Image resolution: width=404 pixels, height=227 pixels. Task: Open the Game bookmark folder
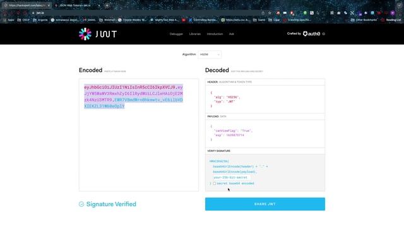(259, 20)
